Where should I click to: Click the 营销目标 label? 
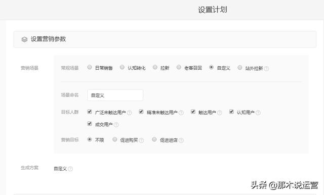(x=70, y=140)
